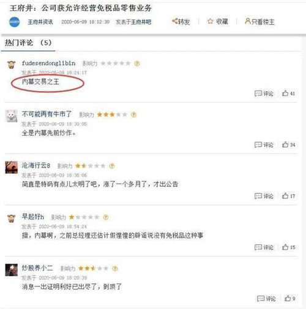
Task: Open influence help icon beside 不可能再有牛市了
Action: (x=133, y=114)
